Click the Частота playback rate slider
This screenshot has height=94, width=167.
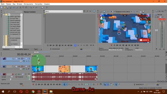21,84
